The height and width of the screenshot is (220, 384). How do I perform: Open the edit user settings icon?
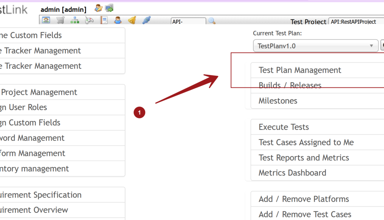point(98,8)
